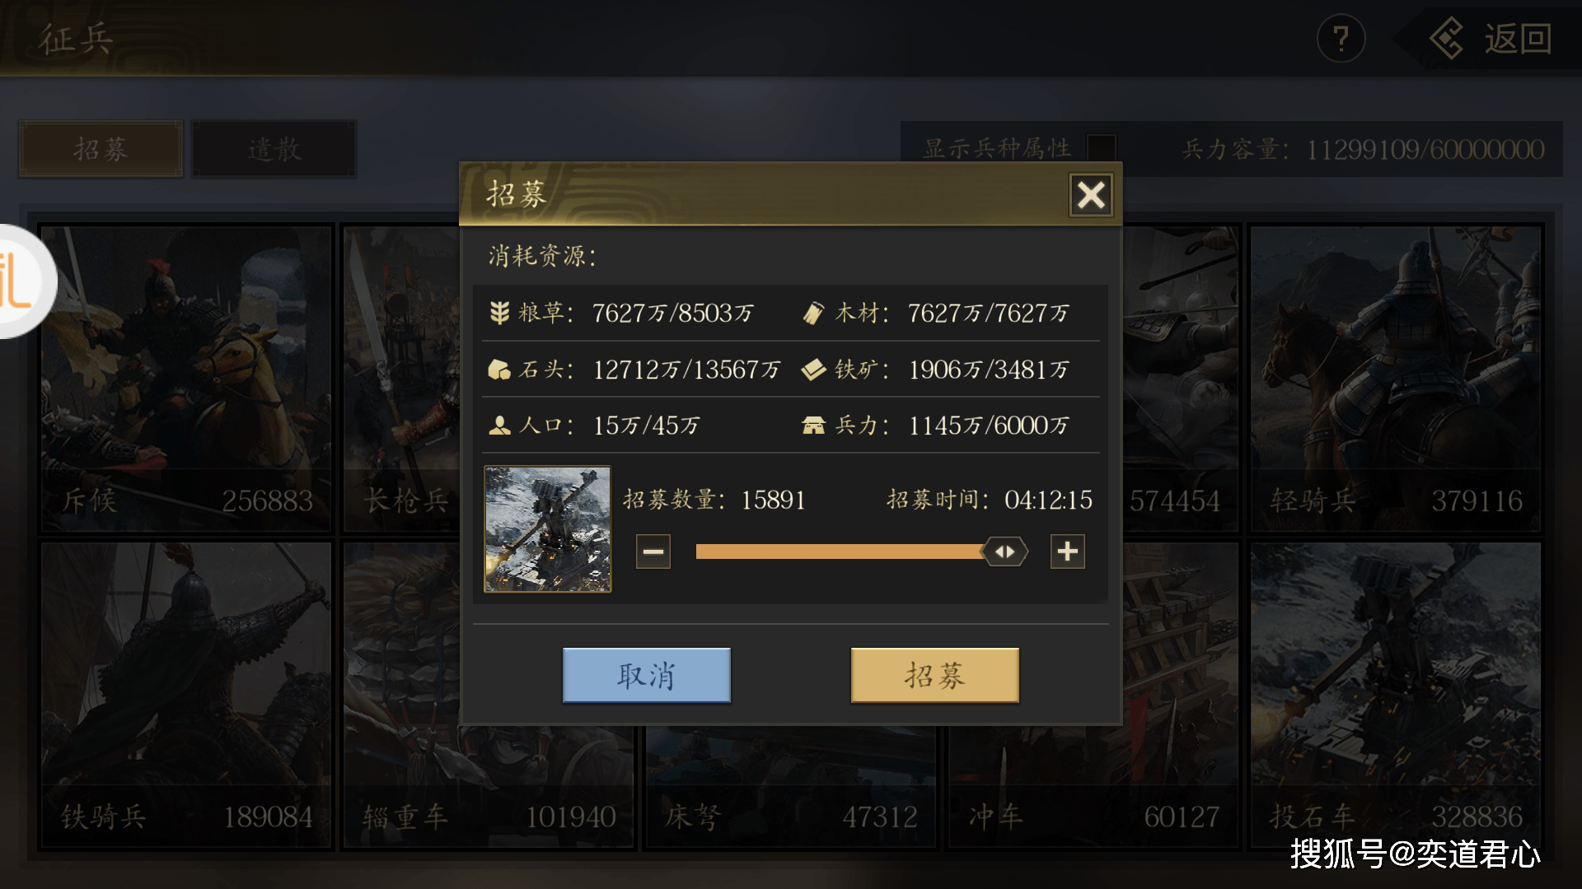Select the 轻骑兵 troop card
Screen dimensions: 1582x889
(x=1395, y=379)
